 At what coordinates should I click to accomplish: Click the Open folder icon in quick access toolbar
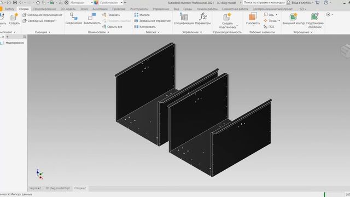click(x=9, y=2)
